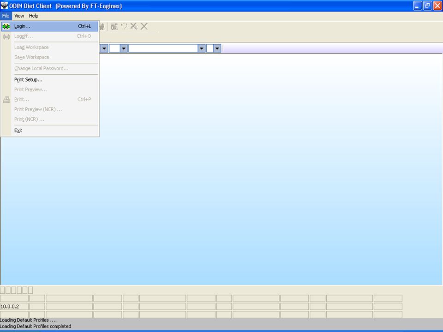Click the crossed-out dotted toolbar icon
The width and height of the screenshot is (443, 332).
point(134,26)
